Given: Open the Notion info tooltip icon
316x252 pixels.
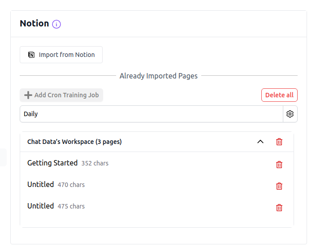Looking at the screenshot, I should (56, 24).
